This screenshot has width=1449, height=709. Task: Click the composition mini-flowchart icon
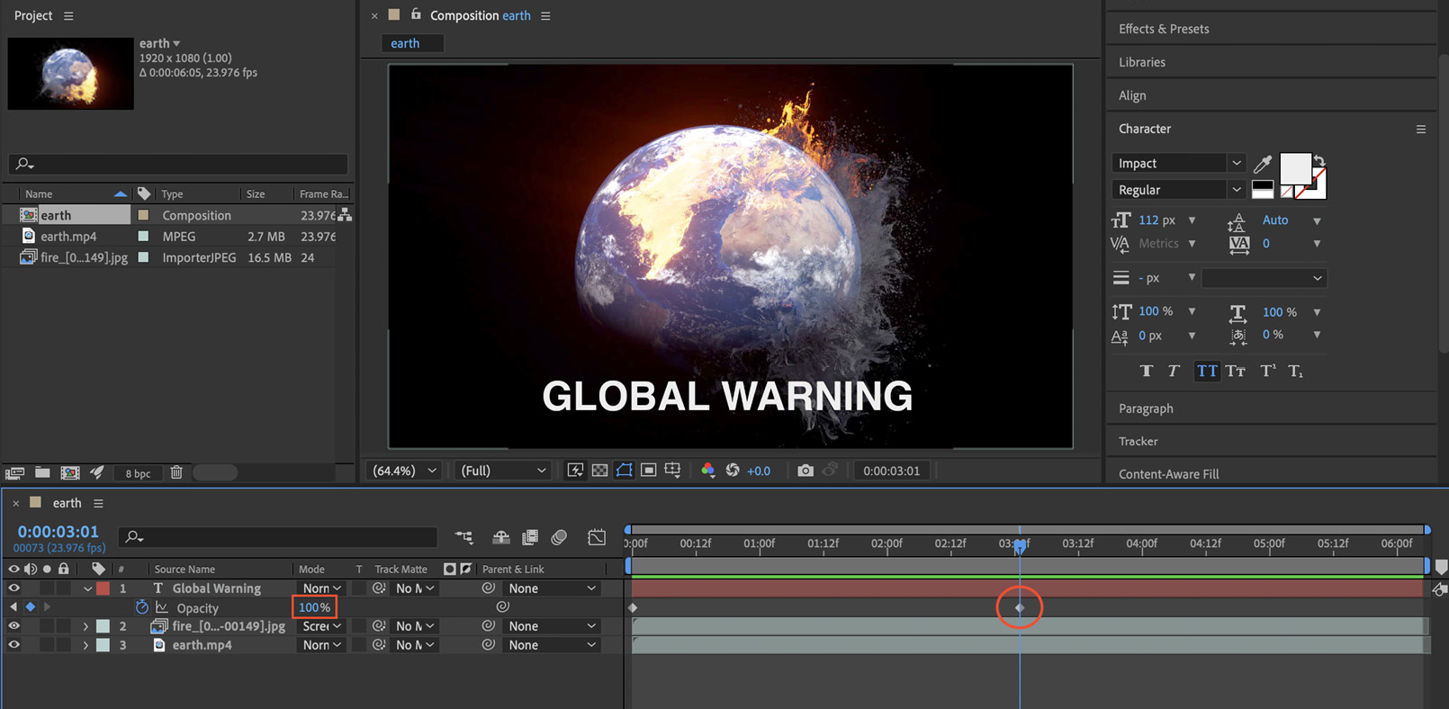[x=464, y=537]
